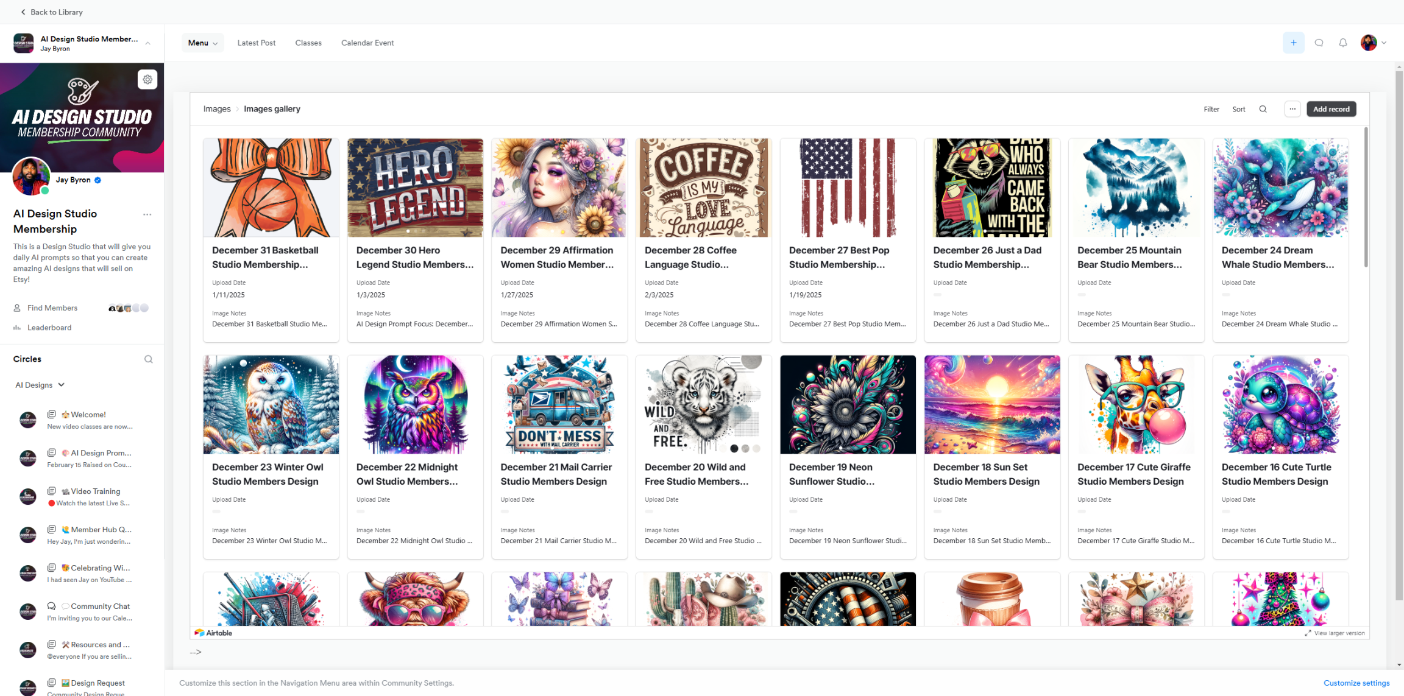Screen dimensions: 1404x696
Task: Click the Customize settings link
Action: tap(1356, 683)
